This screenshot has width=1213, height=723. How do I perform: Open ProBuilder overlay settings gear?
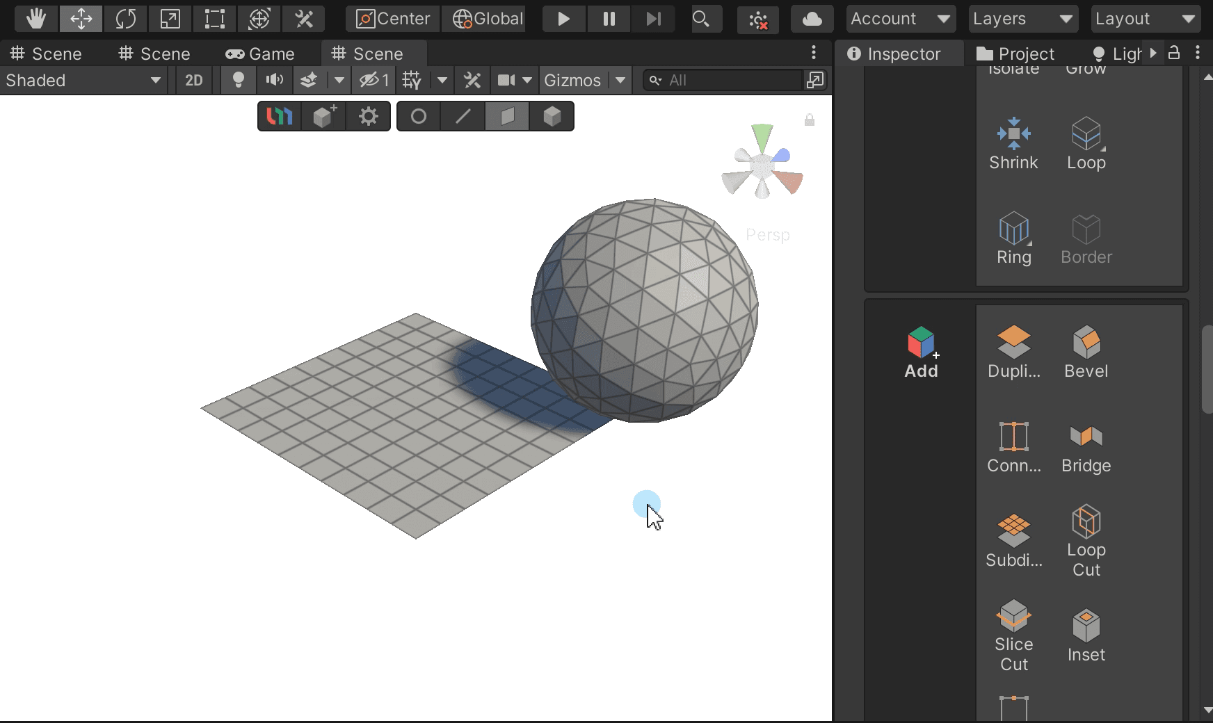[369, 116]
